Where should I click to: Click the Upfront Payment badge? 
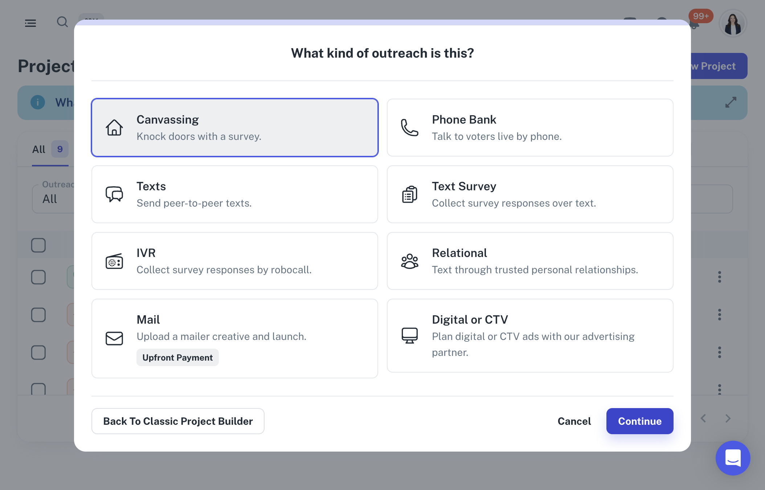coord(177,357)
